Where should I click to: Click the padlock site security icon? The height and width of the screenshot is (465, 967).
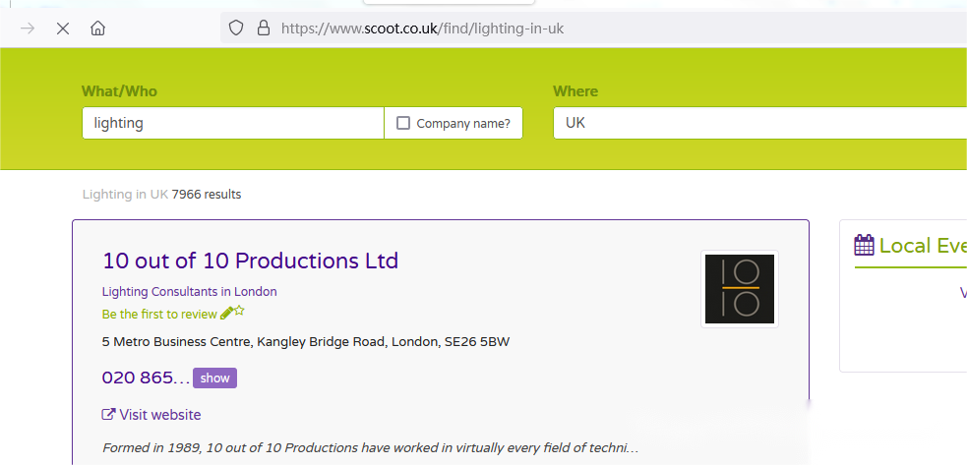pyautogui.click(x=263, y=29)
